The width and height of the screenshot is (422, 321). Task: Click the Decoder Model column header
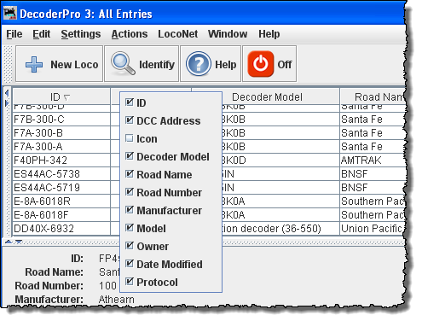coord(266,96)
